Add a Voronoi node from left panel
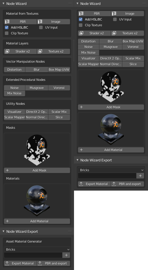 pyautogui.click(x=59, y=88)
